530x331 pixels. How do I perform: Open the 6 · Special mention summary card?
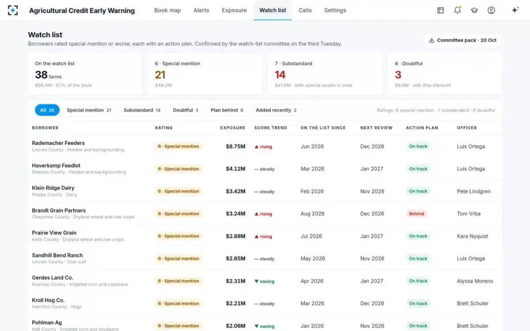click(205, 74)
